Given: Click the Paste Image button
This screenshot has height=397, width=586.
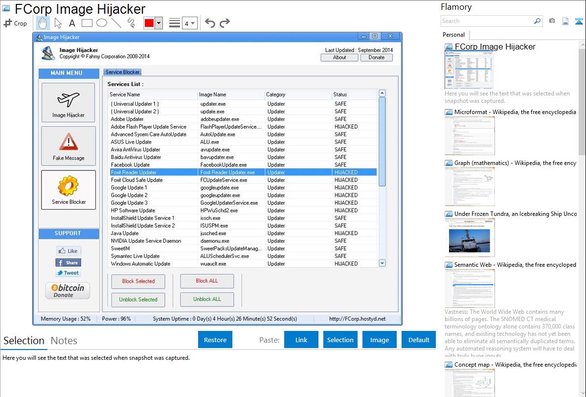Looking at the screenshot, I should click(379, 340).
